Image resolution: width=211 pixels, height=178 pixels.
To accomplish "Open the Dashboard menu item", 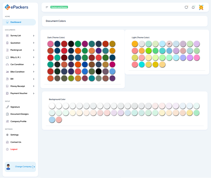I will (x=16, y=22).
